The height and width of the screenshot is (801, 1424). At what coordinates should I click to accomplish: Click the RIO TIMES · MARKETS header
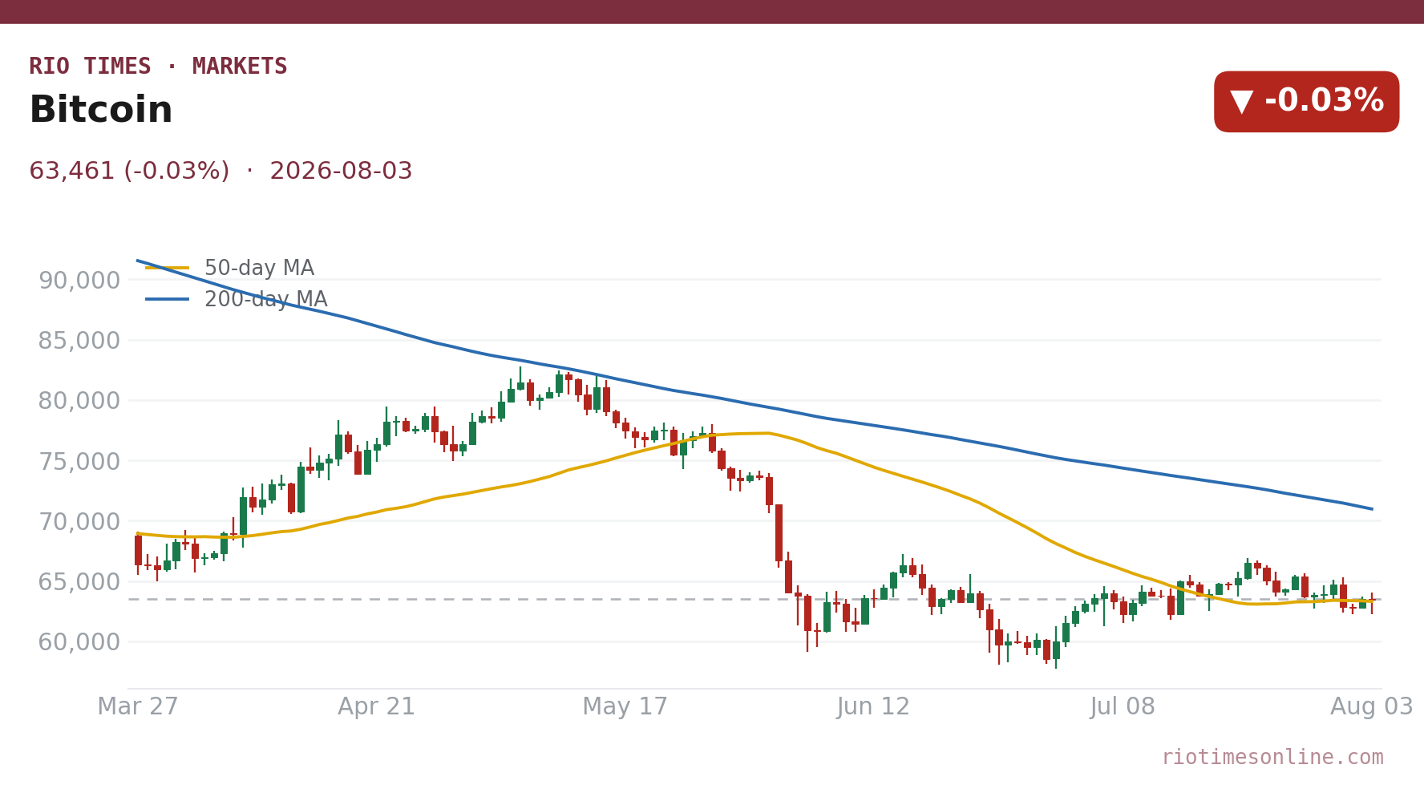tap(158, 67)
